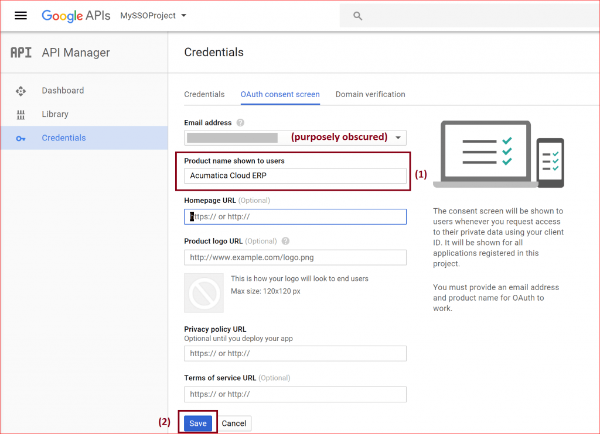The width and height of the screenshot is (600, 434).
Task: Open the hamburger navigation menu
Action: pyautogui.click(x=21, y=16)
